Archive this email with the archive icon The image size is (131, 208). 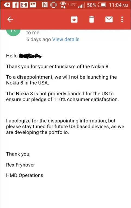(74, 19)
